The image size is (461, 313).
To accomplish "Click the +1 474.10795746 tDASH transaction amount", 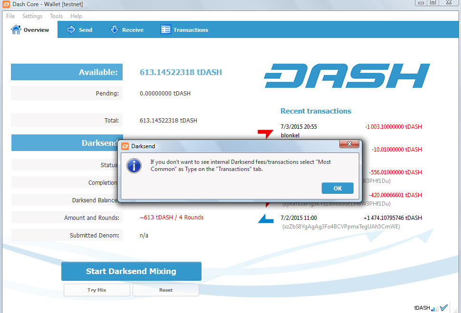I will 393,218.
